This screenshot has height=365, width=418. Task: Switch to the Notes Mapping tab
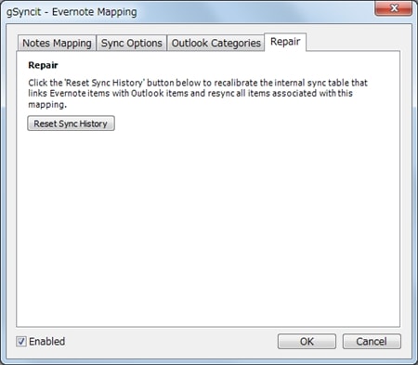click(57, 43)
